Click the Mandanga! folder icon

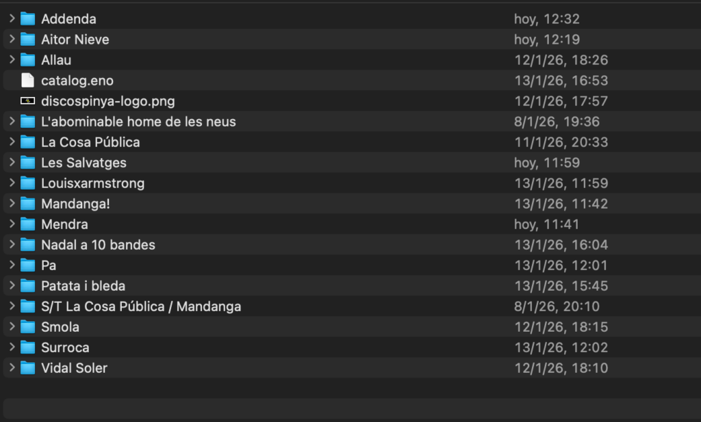(27, 204)
